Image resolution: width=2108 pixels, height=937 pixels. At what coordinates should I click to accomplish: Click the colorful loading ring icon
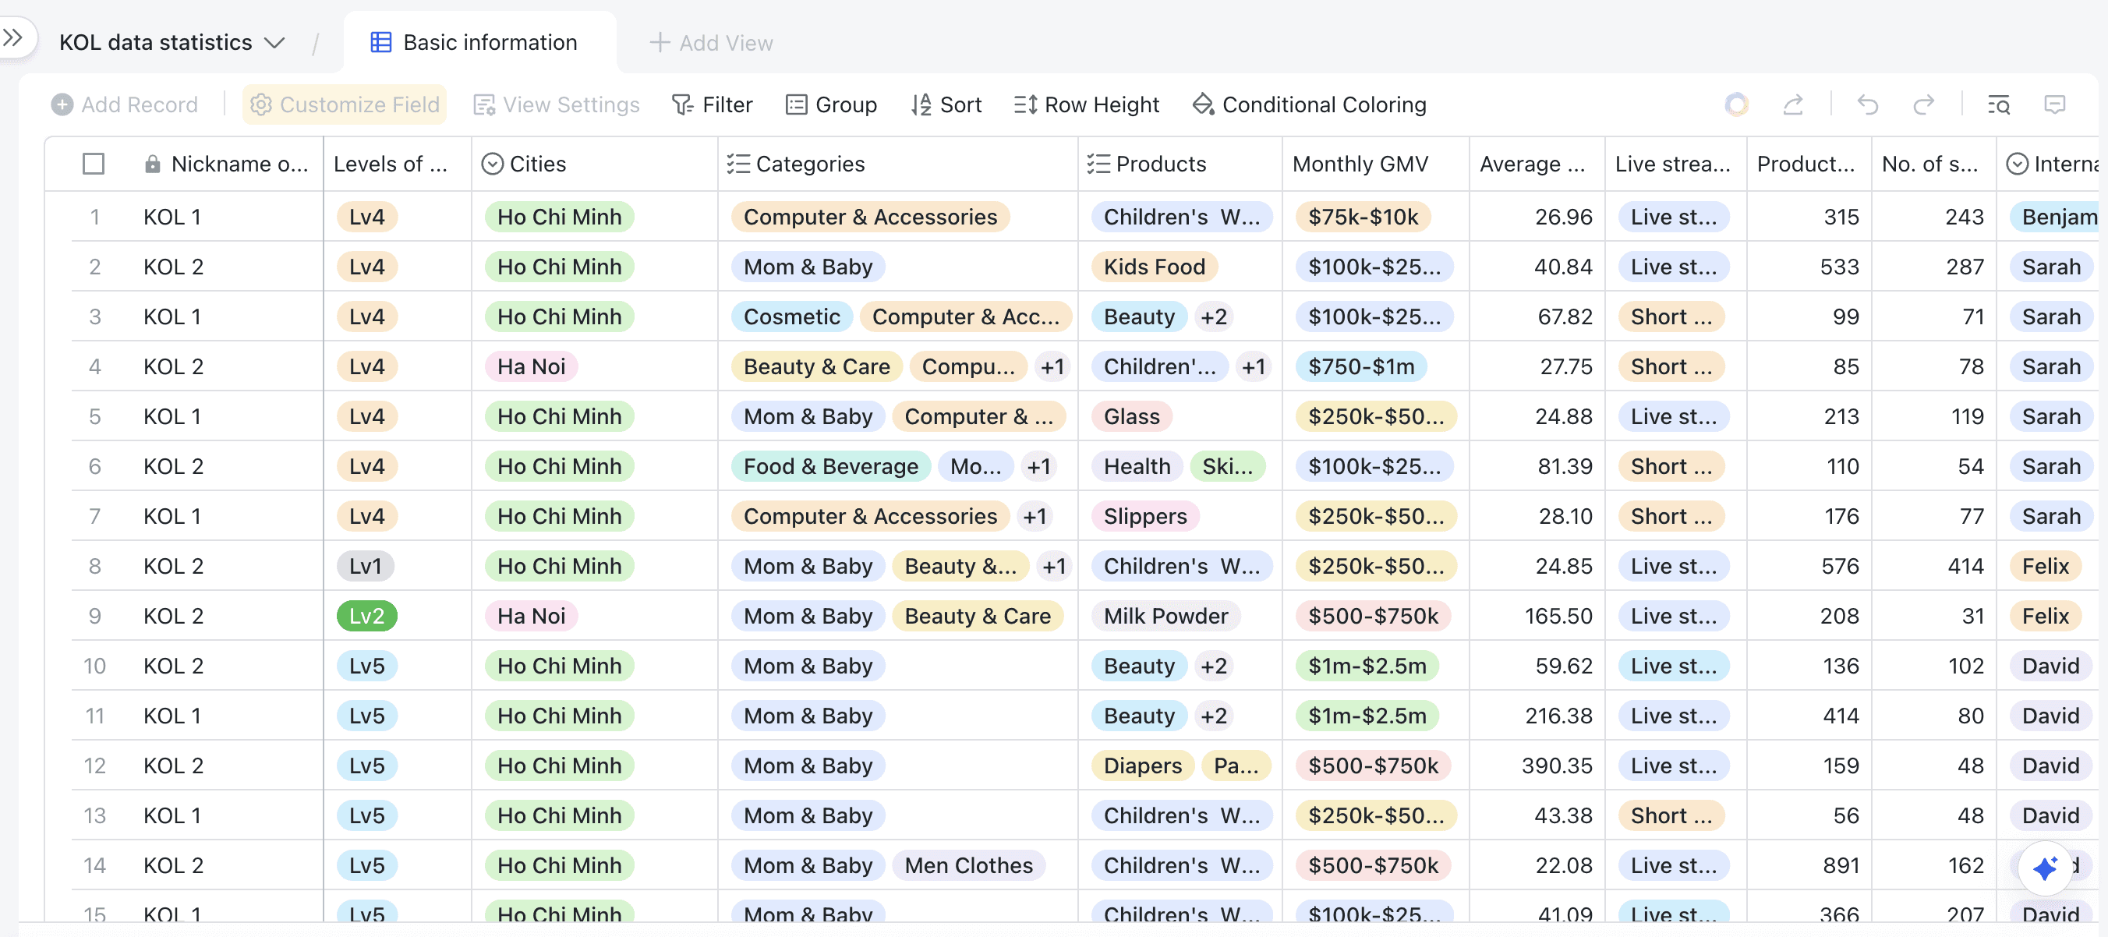(x=1736, y=104)
